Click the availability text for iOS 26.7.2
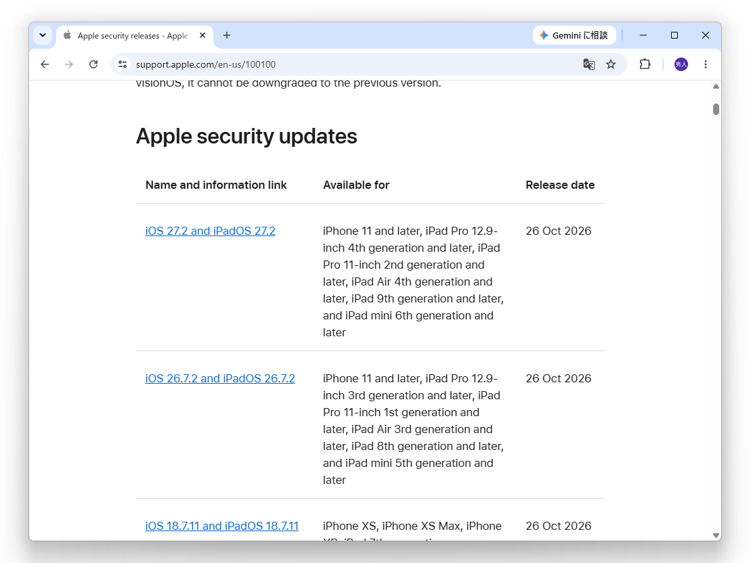Screen dimensions: 751x563 [413, 429]
